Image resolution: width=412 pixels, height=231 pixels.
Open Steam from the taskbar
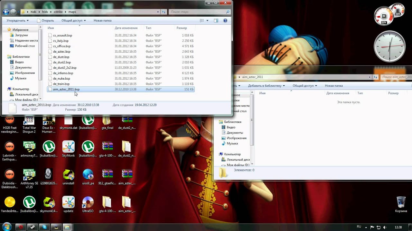33,227
